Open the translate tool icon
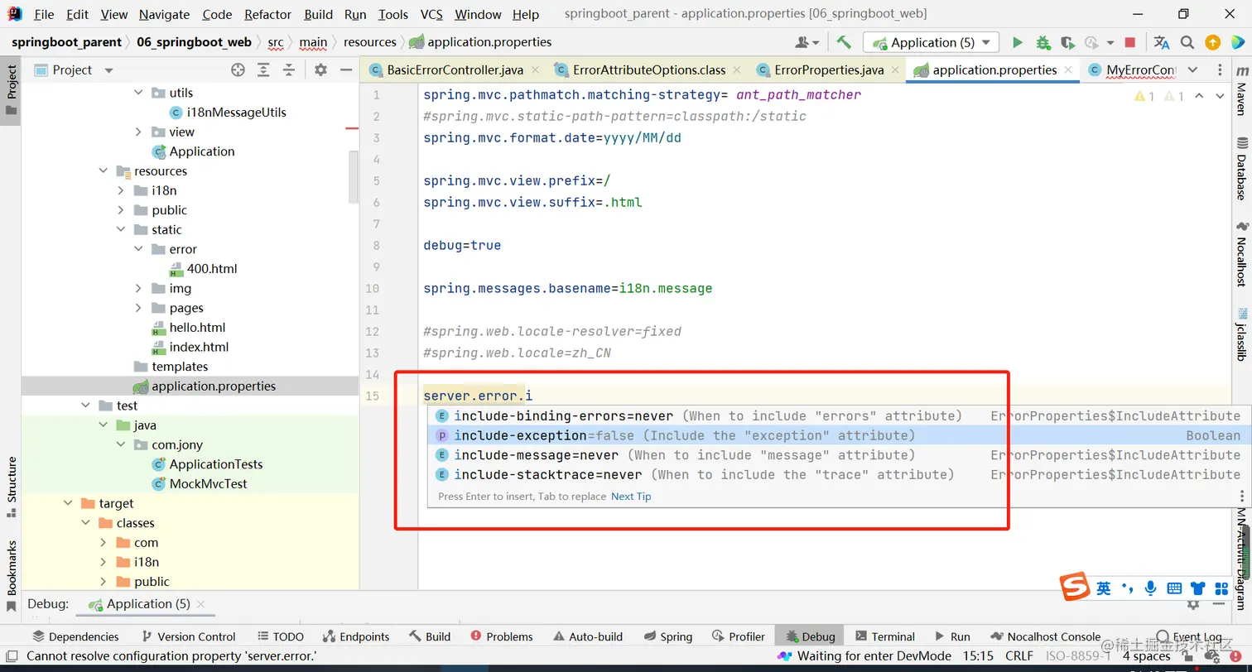1252x672 pixels. [x=1162, y=42]
